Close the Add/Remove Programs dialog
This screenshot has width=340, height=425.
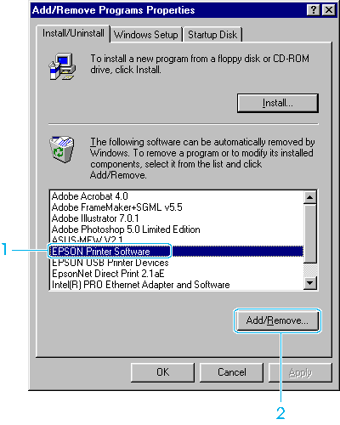(329, 10)
